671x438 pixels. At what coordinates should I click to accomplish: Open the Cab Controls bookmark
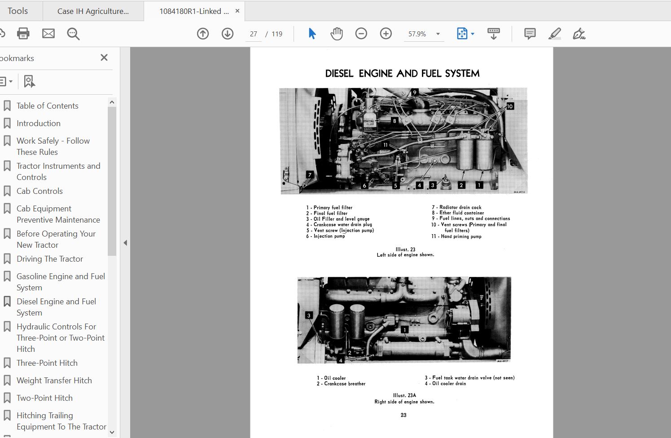[x=39, y=191]
